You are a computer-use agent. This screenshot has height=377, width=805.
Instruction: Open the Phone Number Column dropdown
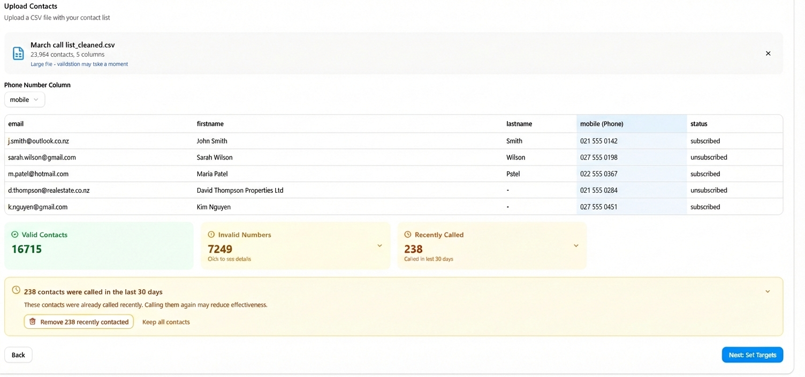(25, 100)
